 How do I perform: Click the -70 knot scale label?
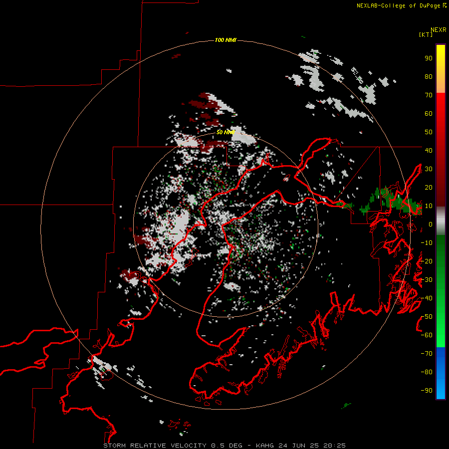click(x=427, y=354)
